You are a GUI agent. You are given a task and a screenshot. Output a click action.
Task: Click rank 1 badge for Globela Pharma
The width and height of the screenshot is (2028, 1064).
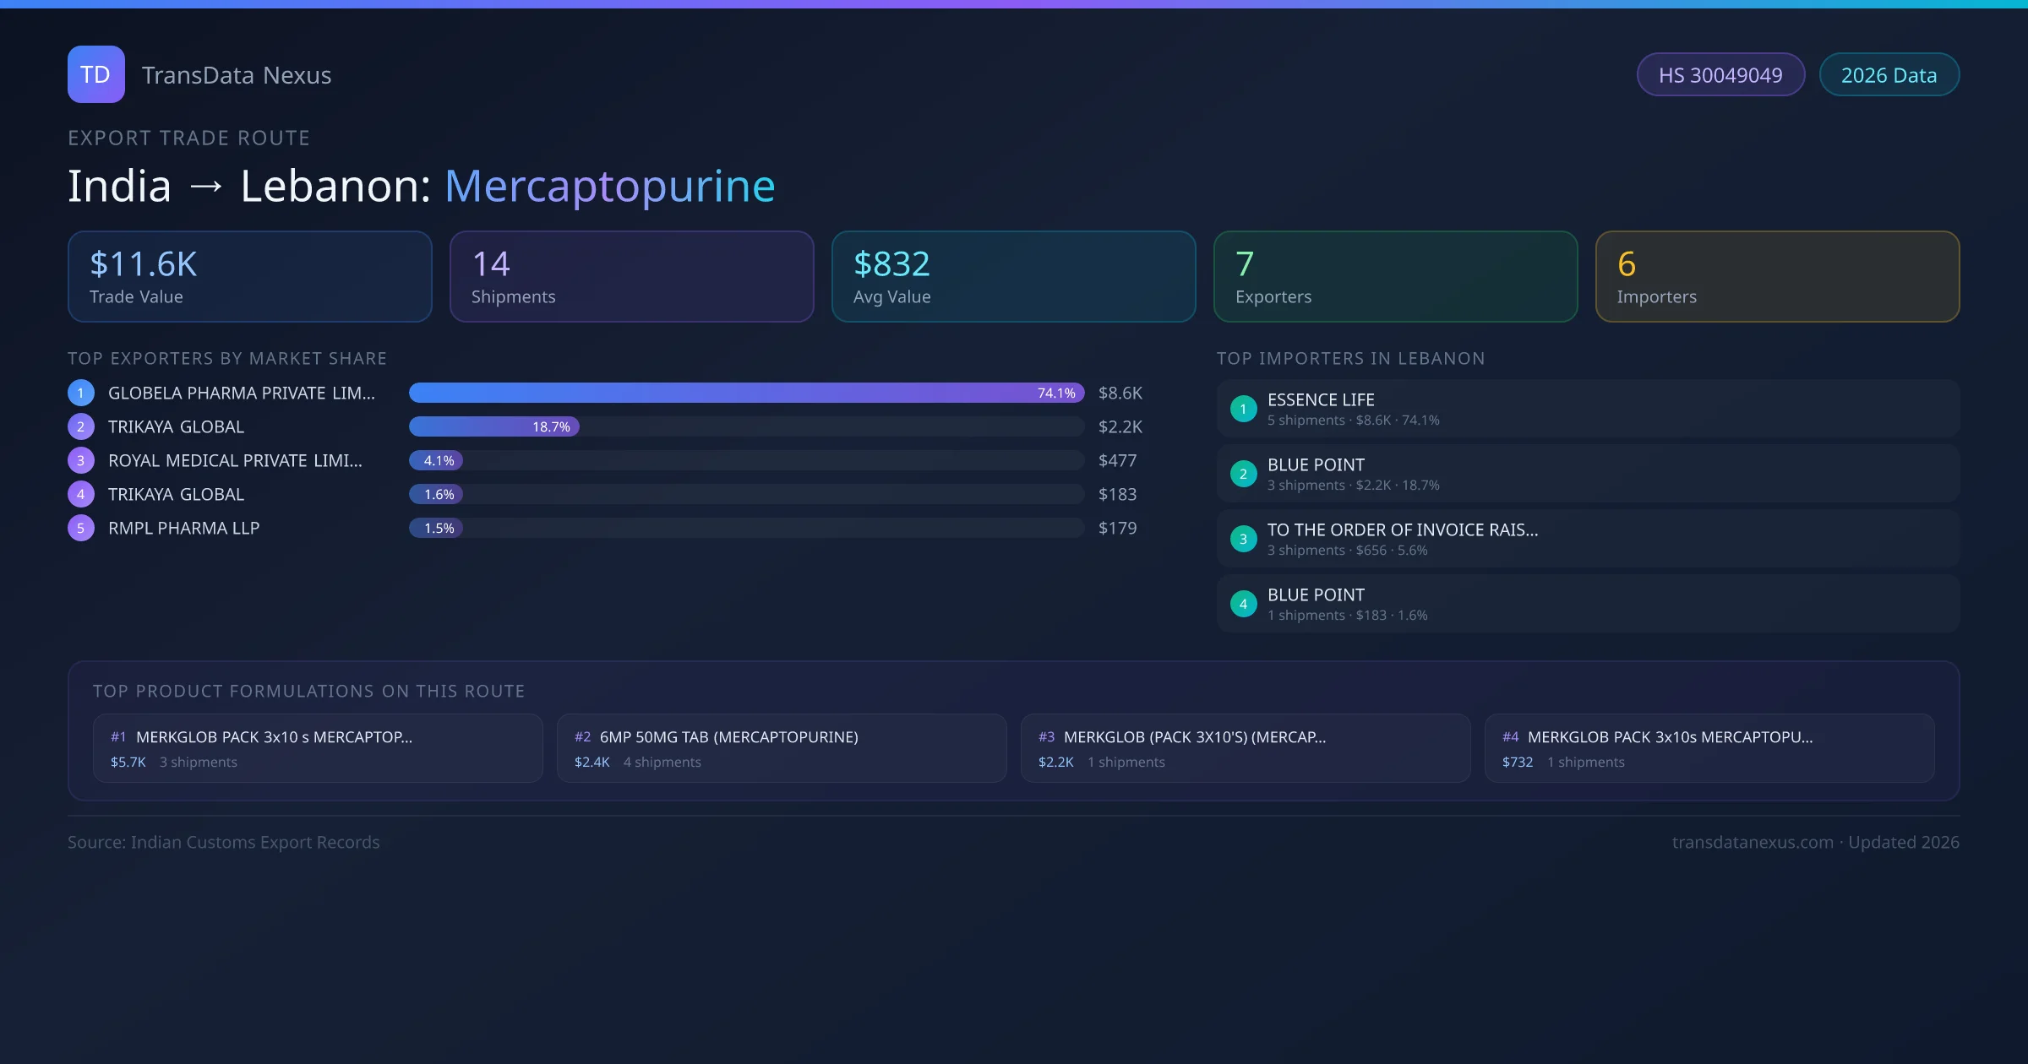point(81,393)
